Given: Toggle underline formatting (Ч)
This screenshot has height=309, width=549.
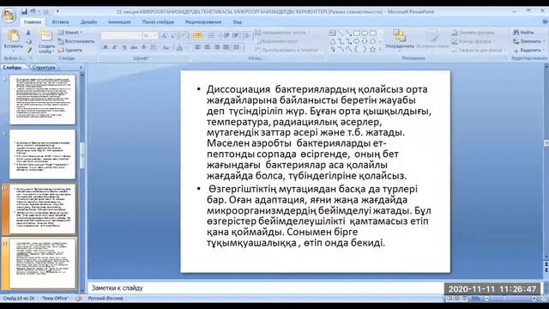Looking at the screenshot, I should pos(124,47).
